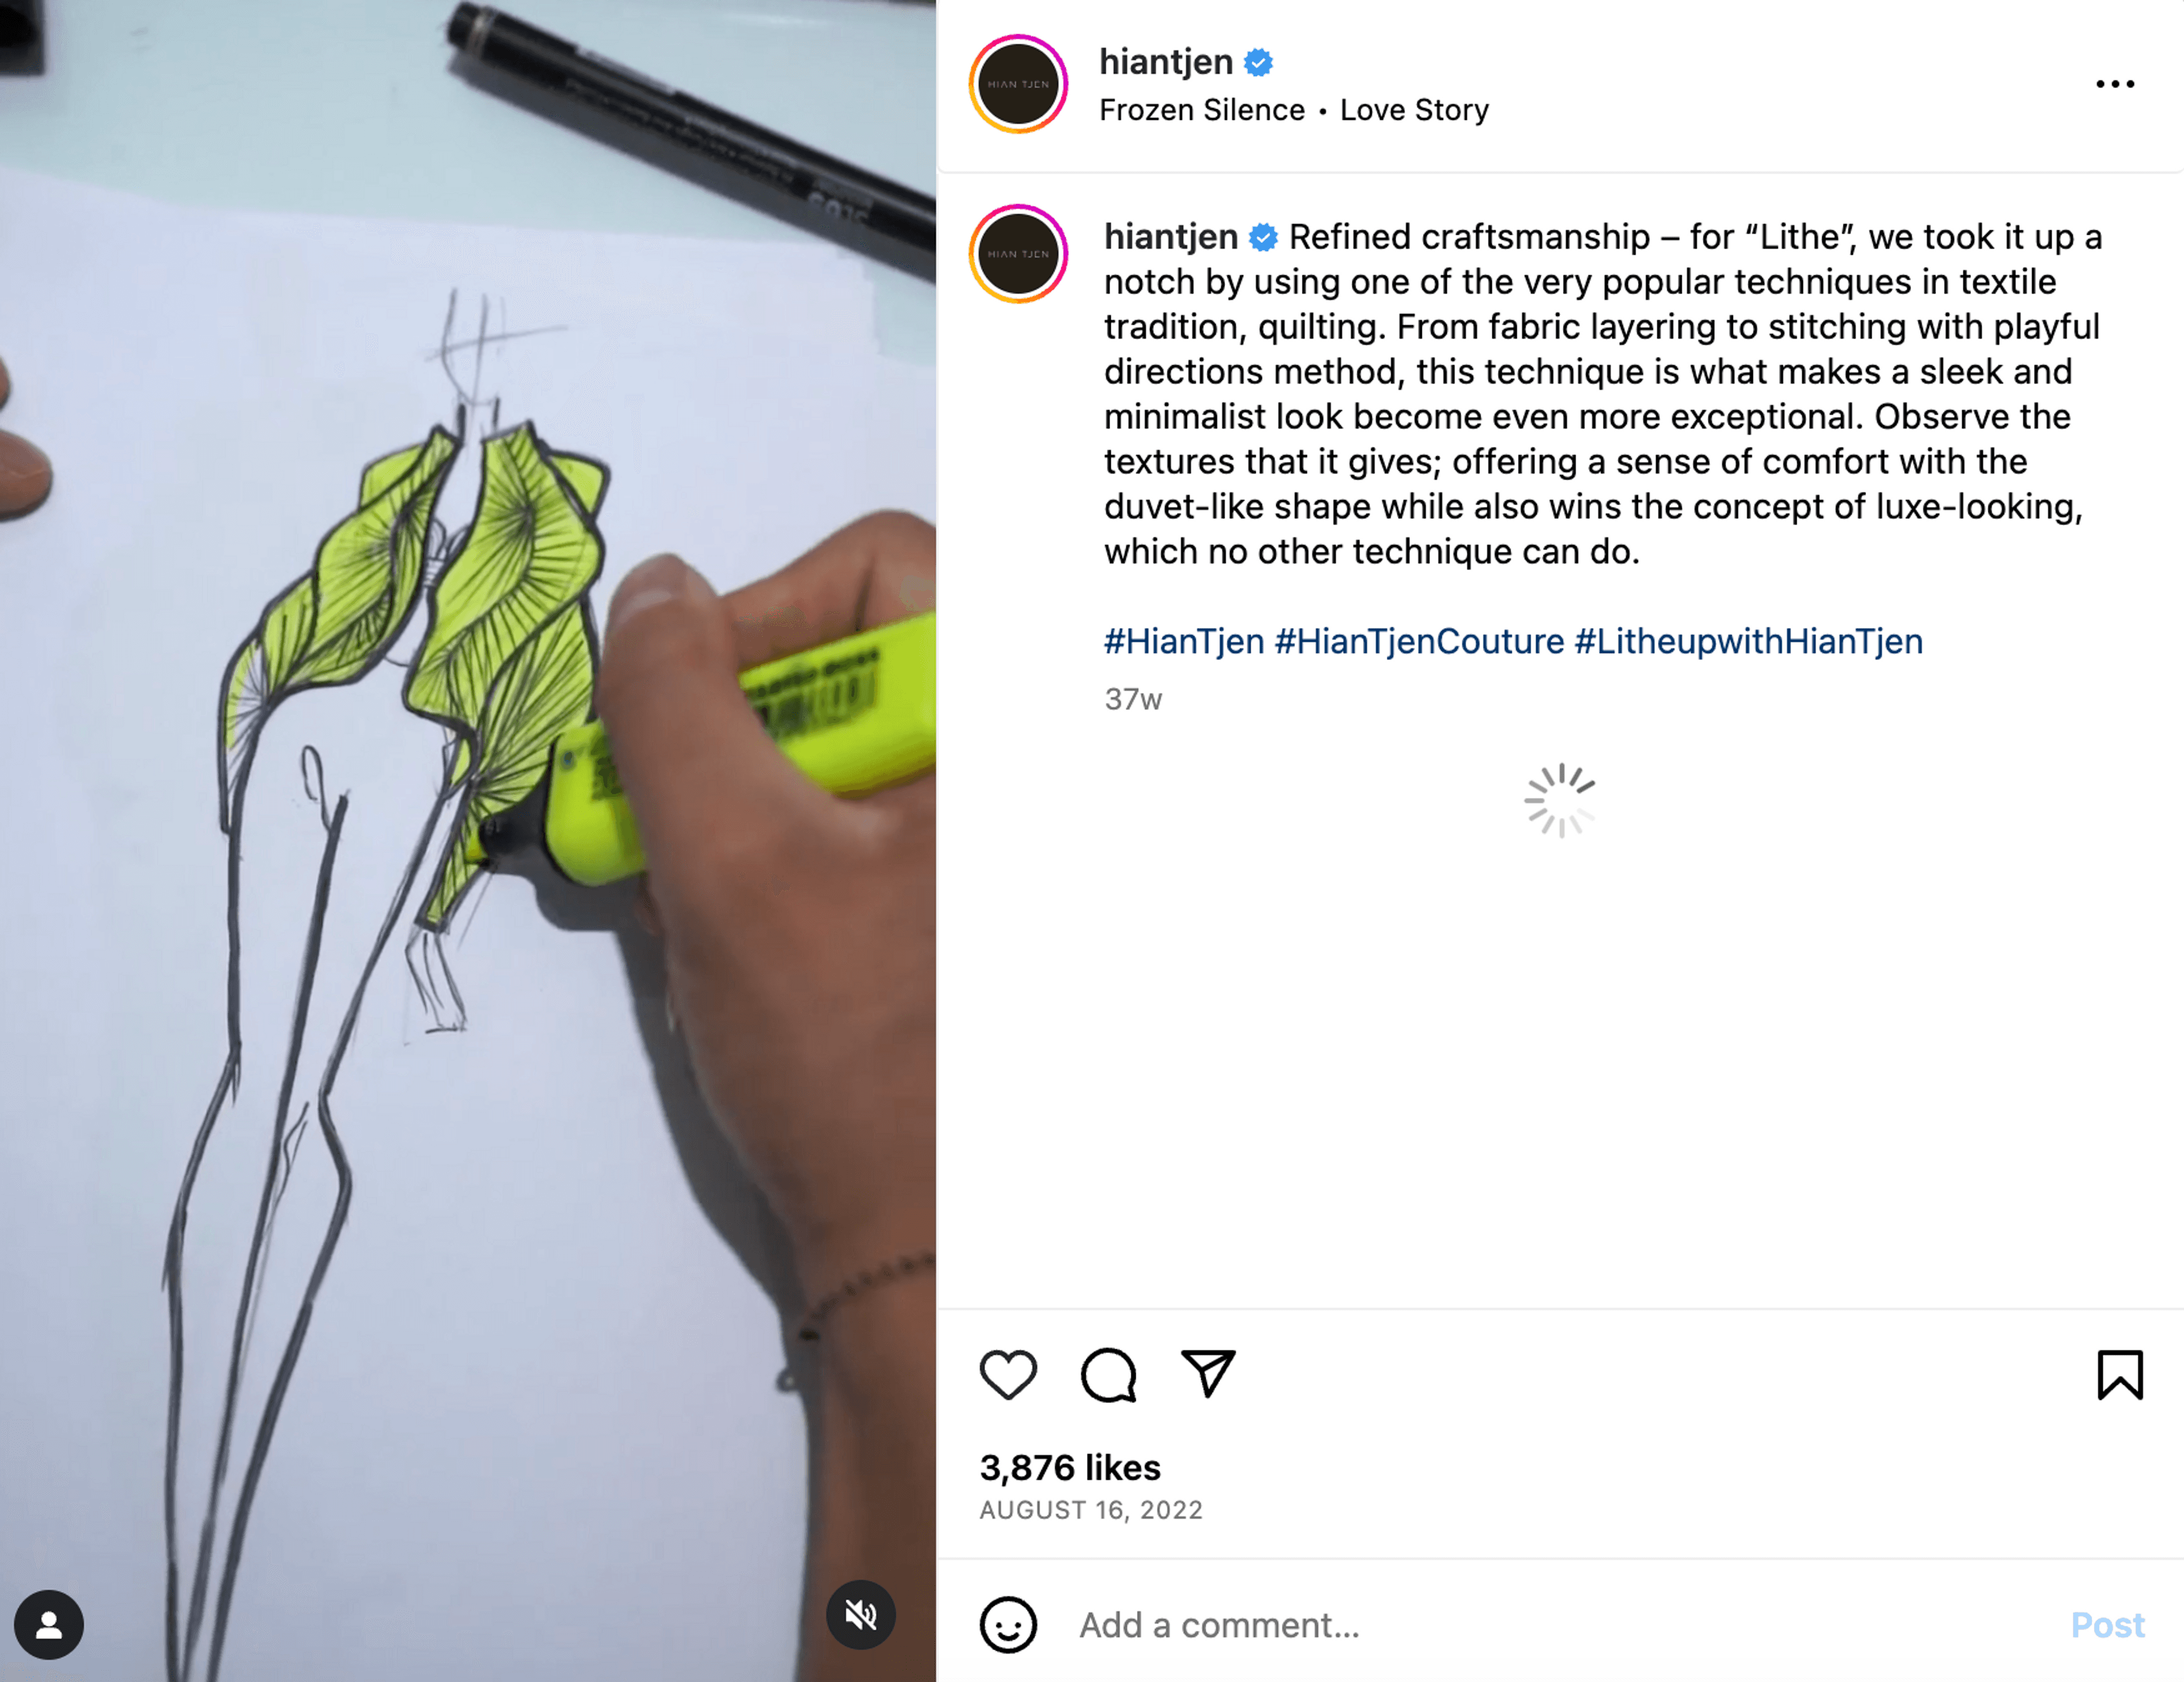
Task: Open hiantjen username in caption
Action: [1170, 237]
